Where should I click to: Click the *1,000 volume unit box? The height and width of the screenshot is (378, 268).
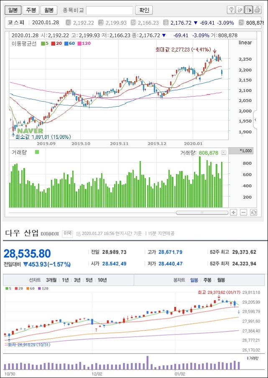[x=241, y=151]
